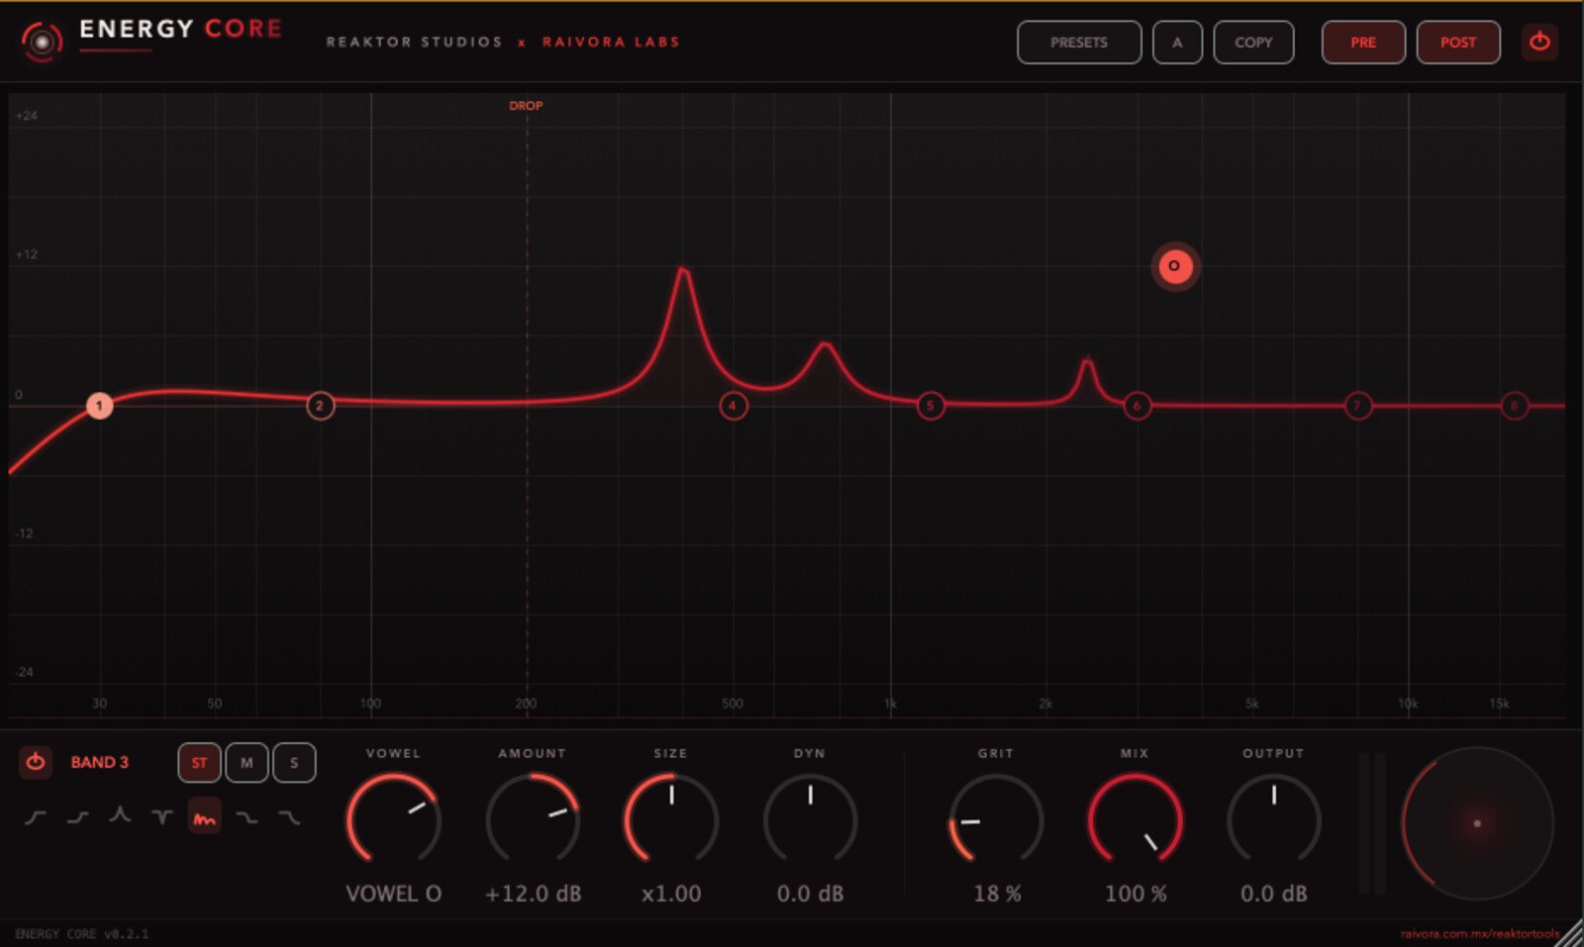
Task: Click the 100 % mix value
Action: tap(1136, 894)
